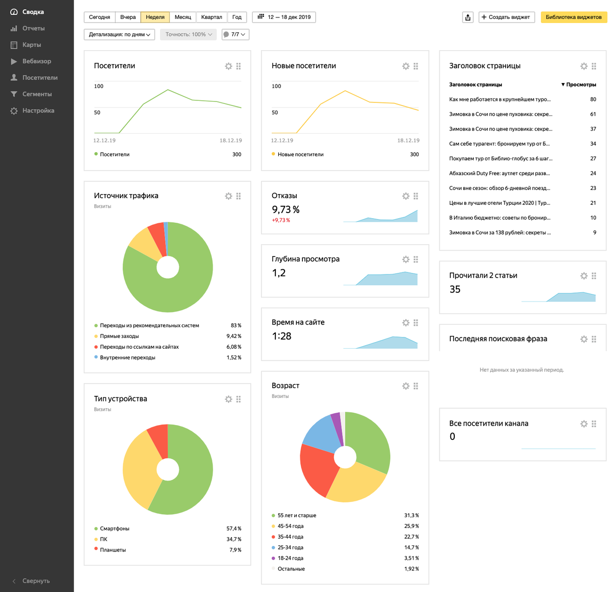614x592 pixels.
Task: Click Заголовок страницы widget title
Action: [x=485, y=66]
